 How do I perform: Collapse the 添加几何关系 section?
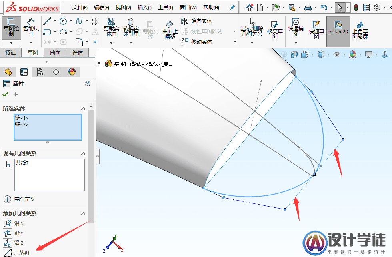click(x=83, y=213)
